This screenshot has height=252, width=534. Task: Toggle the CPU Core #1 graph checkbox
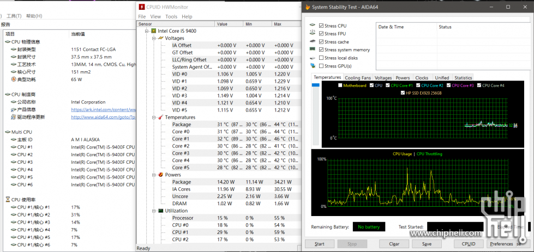coord(388,85)
